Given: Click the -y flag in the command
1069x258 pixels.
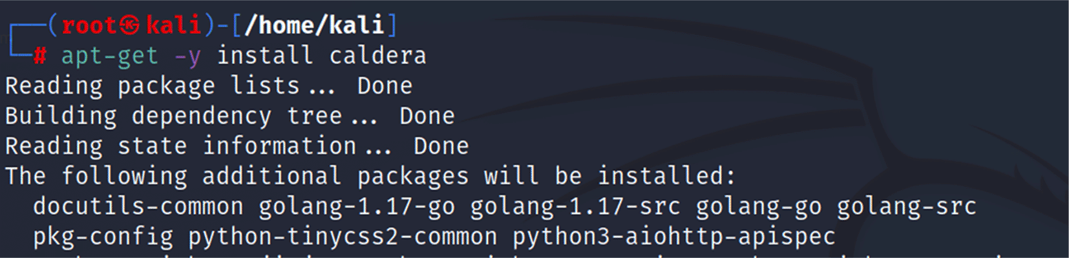Looking at the screenshot, I should [x=187, y=58].
